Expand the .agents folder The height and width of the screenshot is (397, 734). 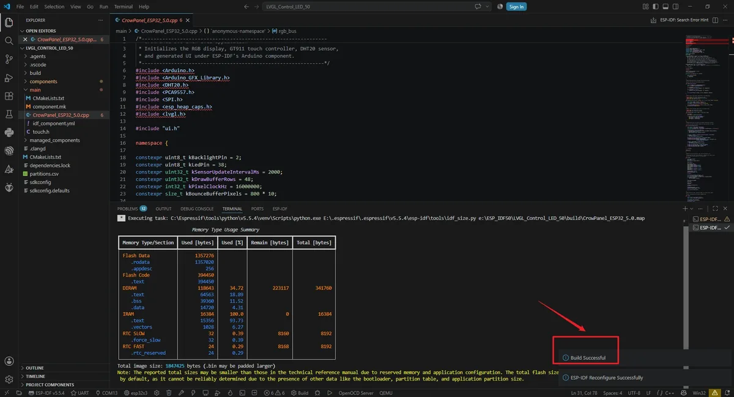coord(65,56)
